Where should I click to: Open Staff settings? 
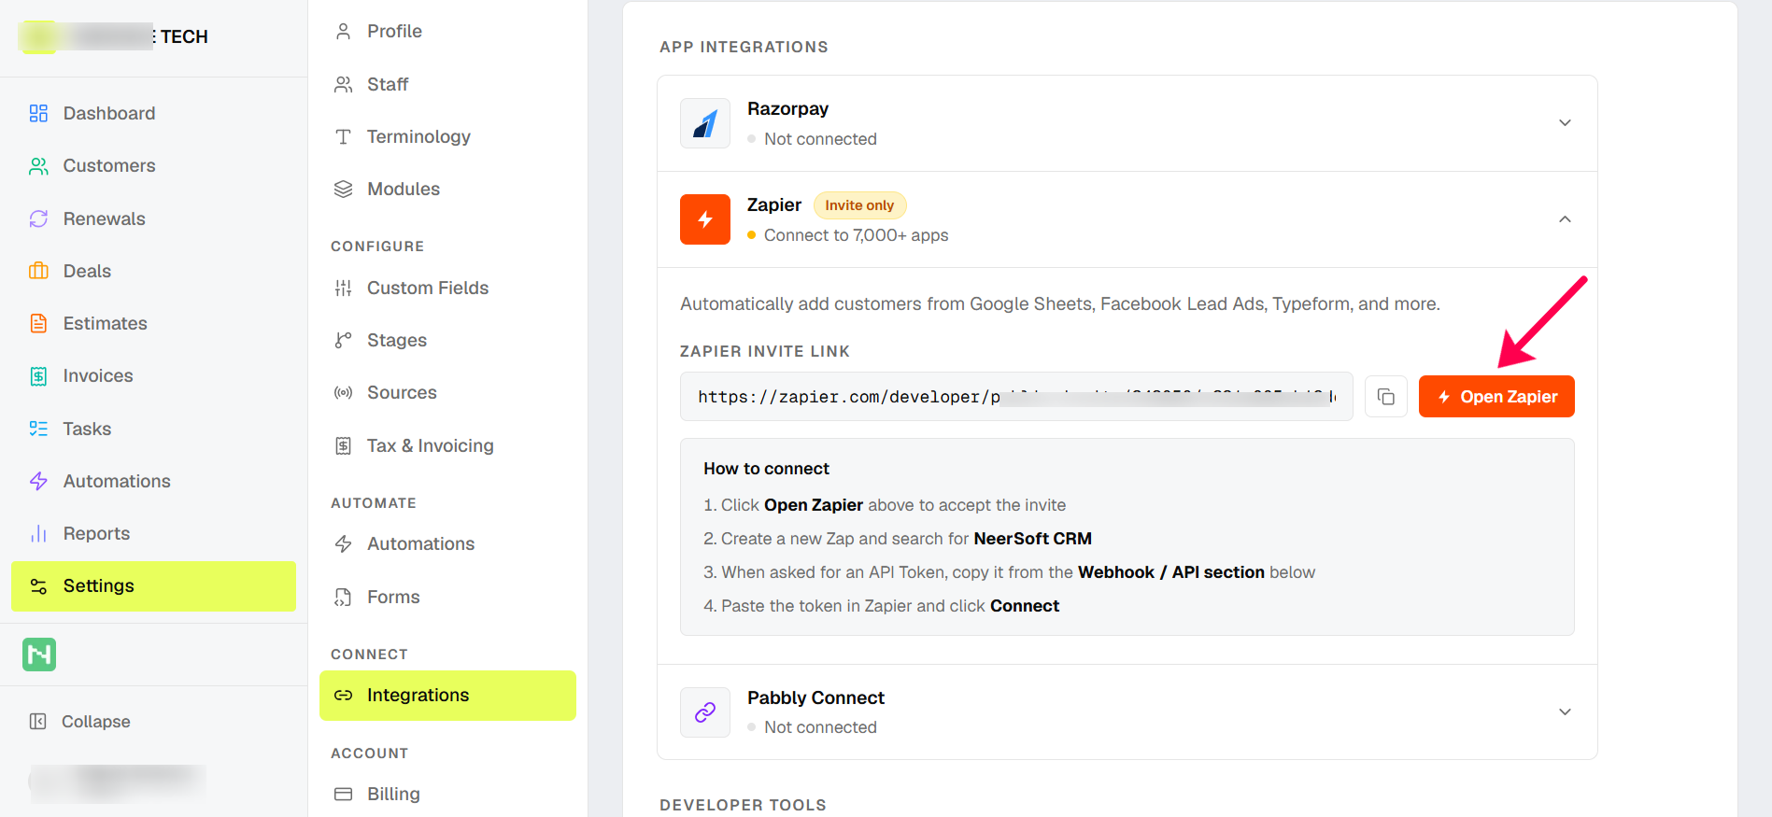pyautogui.click(x=447, y=85)
